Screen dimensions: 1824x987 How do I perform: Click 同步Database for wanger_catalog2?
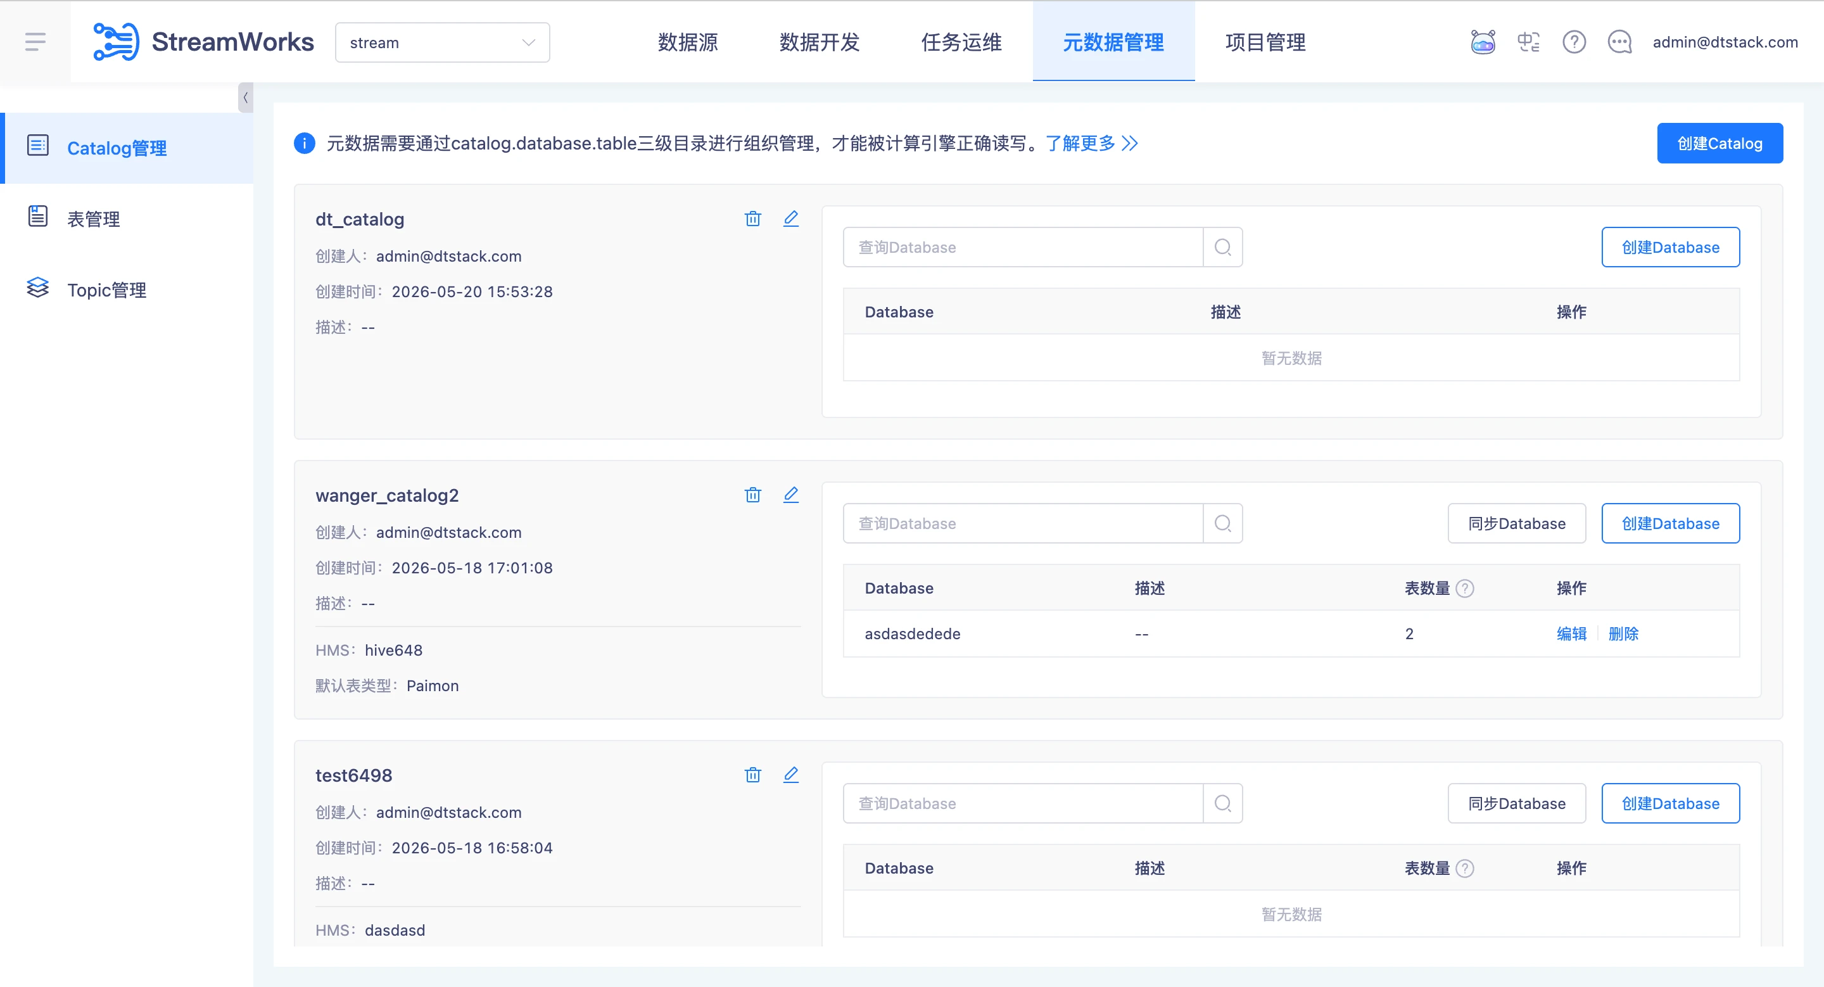pos(1517,523)
